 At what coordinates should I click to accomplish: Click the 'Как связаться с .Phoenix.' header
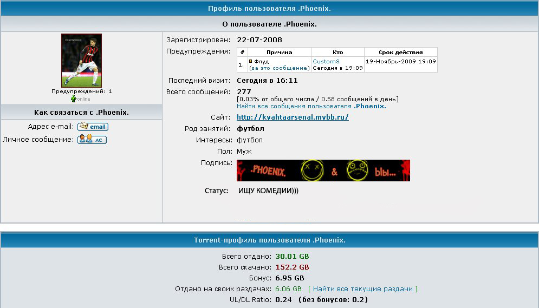coord(81,112)
